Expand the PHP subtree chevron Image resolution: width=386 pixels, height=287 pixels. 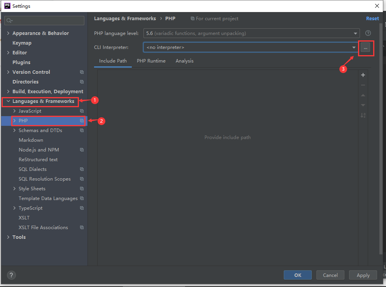14,121
